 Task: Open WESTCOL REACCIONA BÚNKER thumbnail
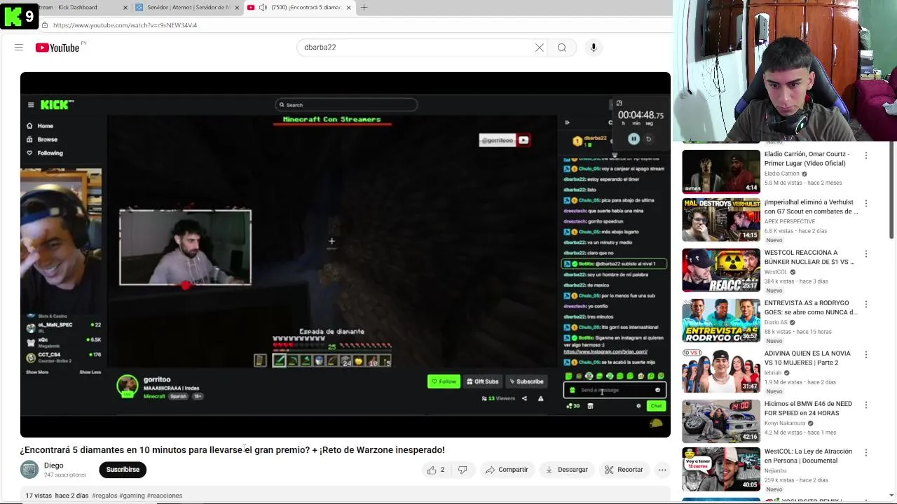[721, 270]
